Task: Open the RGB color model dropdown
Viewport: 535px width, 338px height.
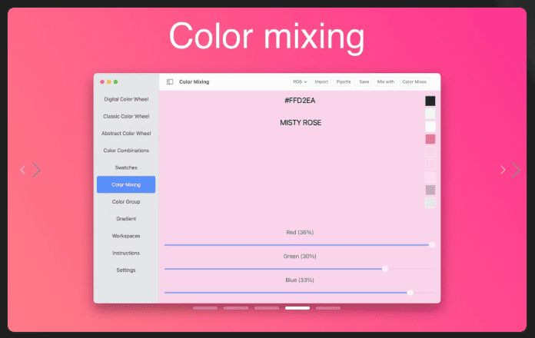Action: point(300,82)
